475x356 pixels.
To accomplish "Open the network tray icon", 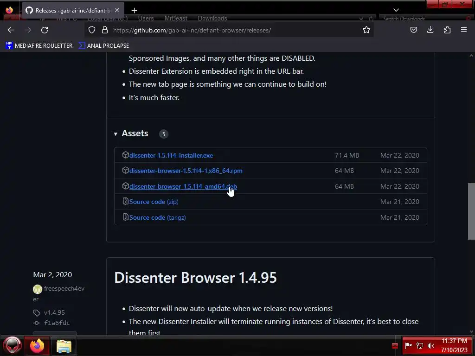I will (419, 345).
